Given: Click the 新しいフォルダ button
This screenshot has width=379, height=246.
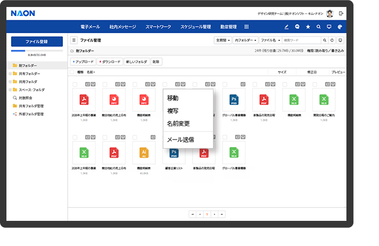Looking at the screenshot, I should coord(136,61).
